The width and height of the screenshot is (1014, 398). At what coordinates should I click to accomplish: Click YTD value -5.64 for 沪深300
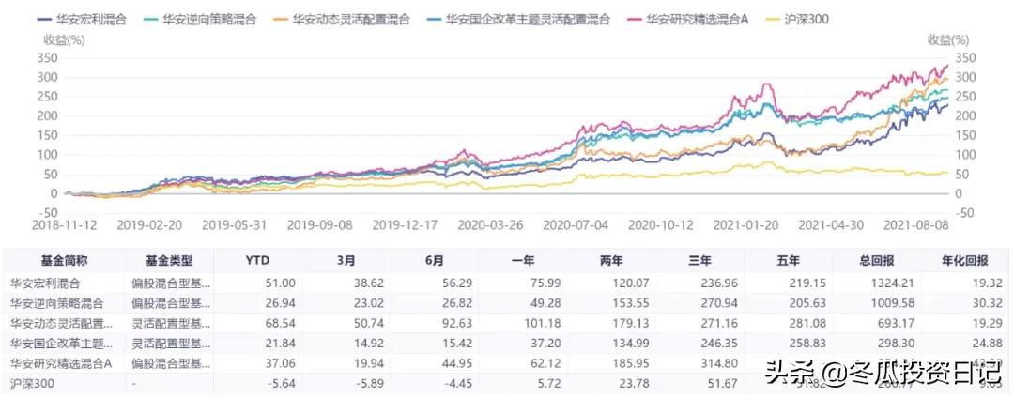(x=284, y=384)
